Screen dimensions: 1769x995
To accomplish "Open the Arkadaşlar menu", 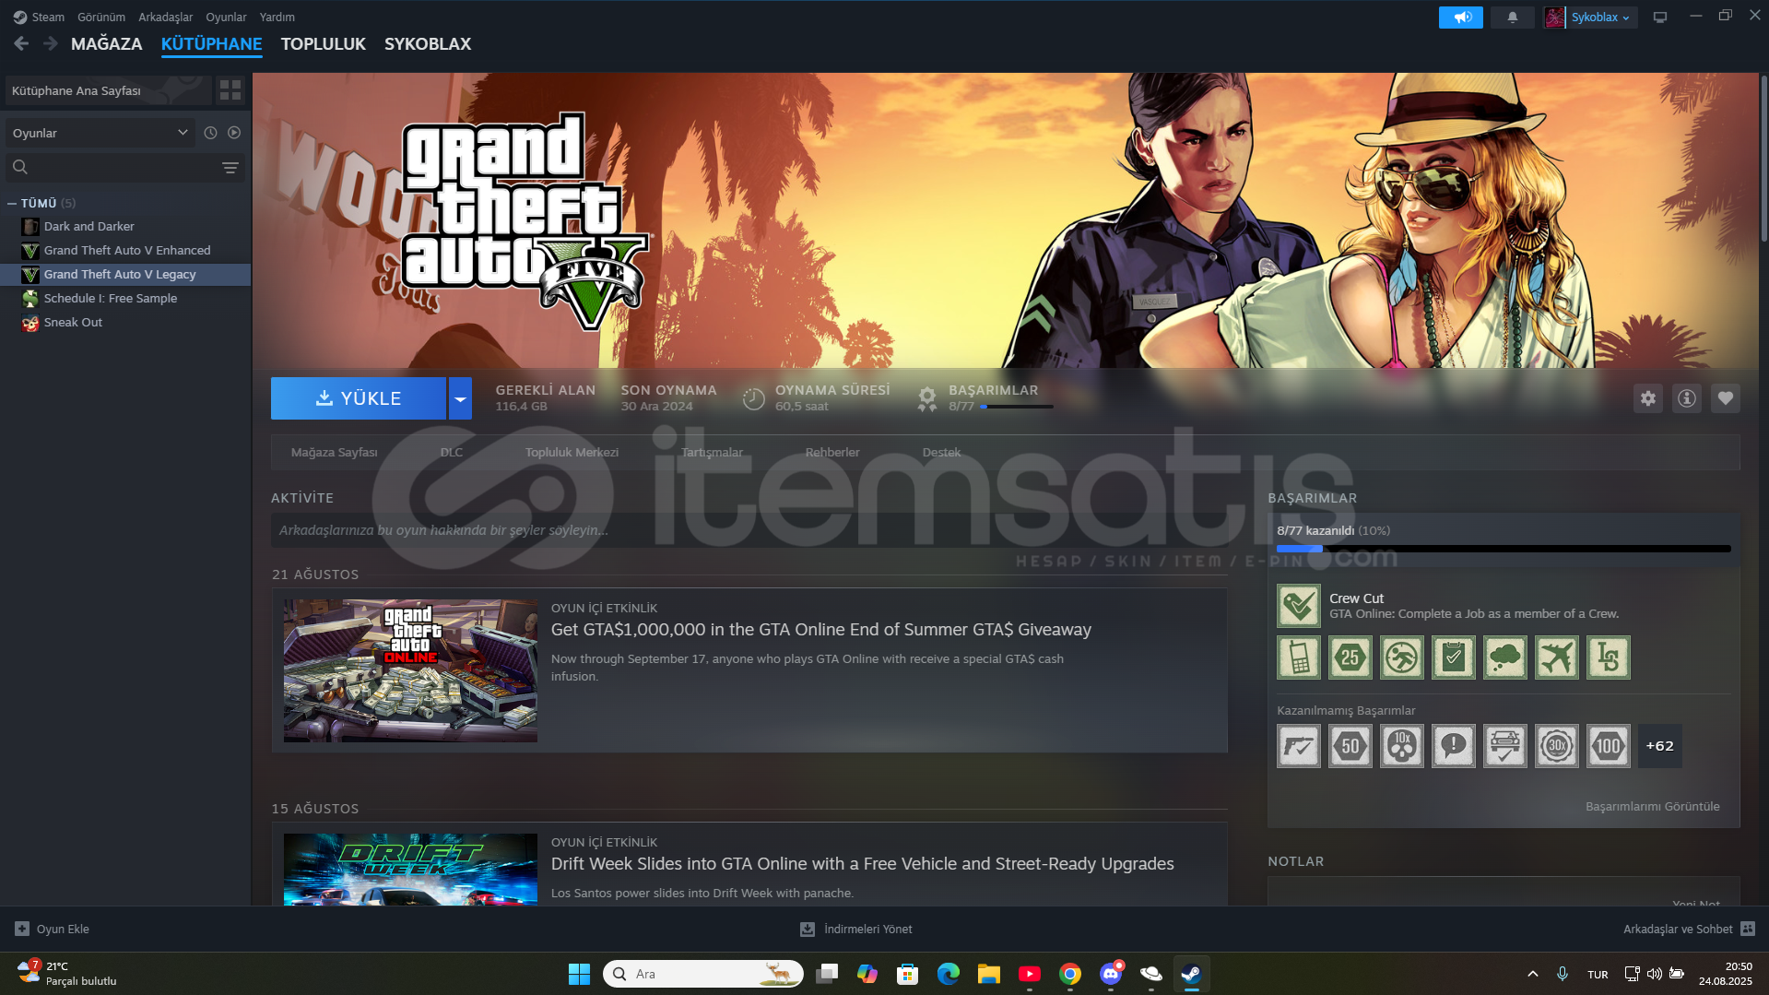I will (x=166, y=17).
